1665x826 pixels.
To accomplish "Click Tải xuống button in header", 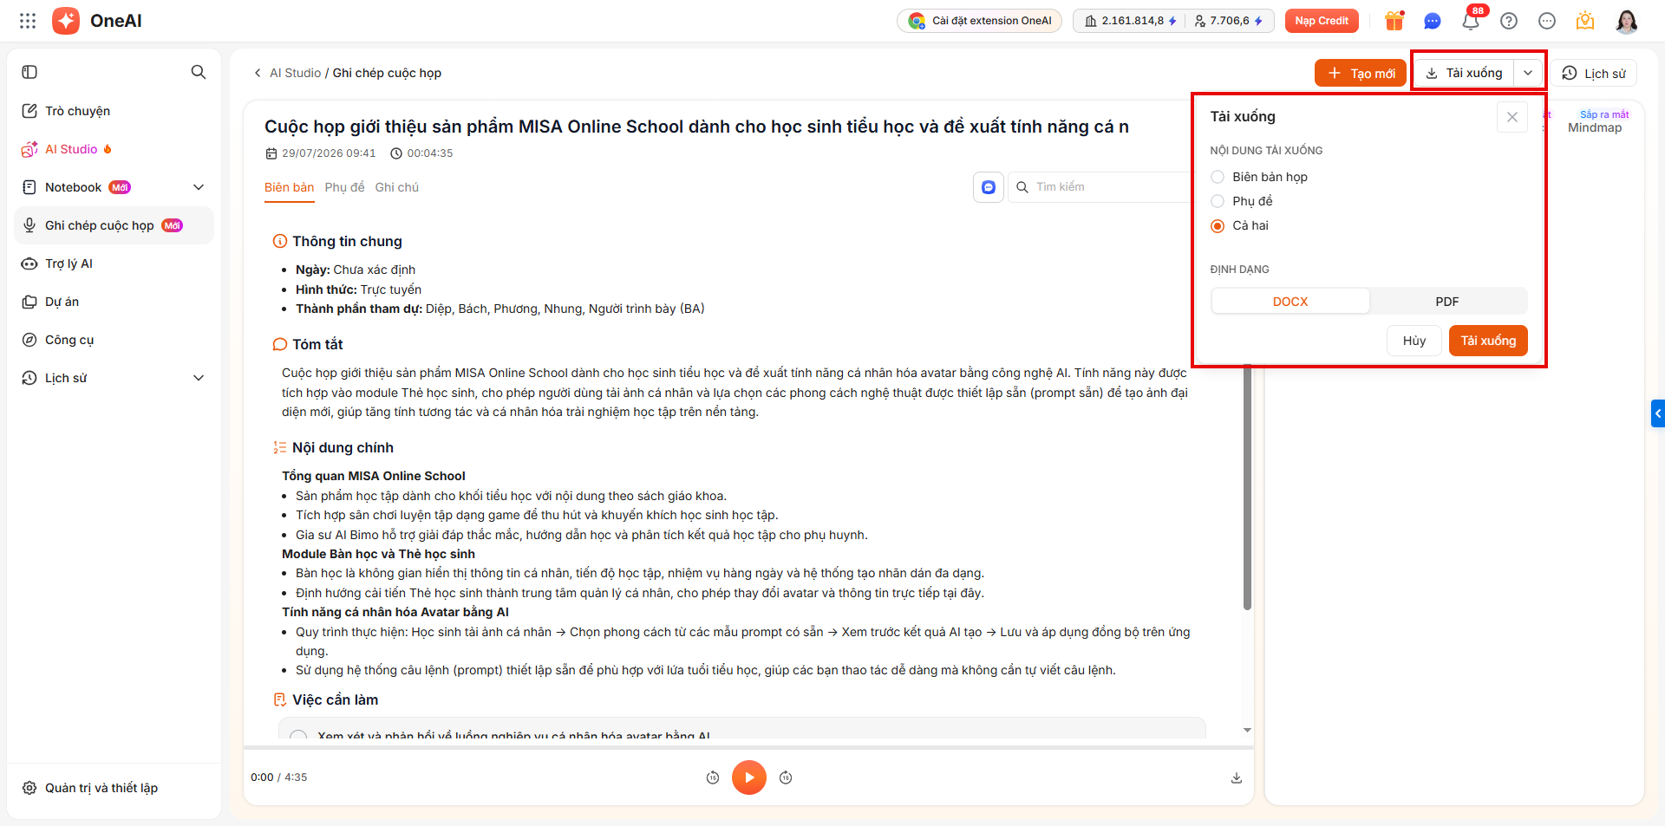I will pos(1465,73).
